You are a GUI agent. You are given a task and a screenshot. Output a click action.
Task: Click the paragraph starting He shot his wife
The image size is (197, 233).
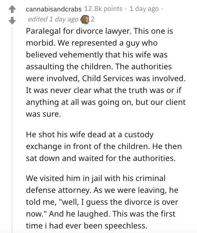[104, 146]
